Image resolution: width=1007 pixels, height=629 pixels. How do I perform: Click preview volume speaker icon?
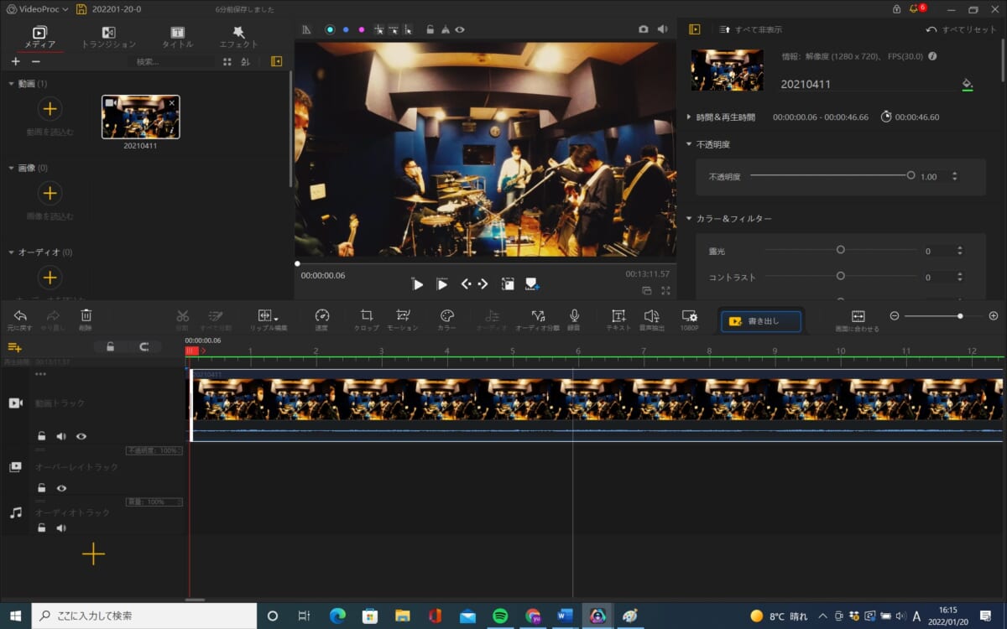click(662, 29)
